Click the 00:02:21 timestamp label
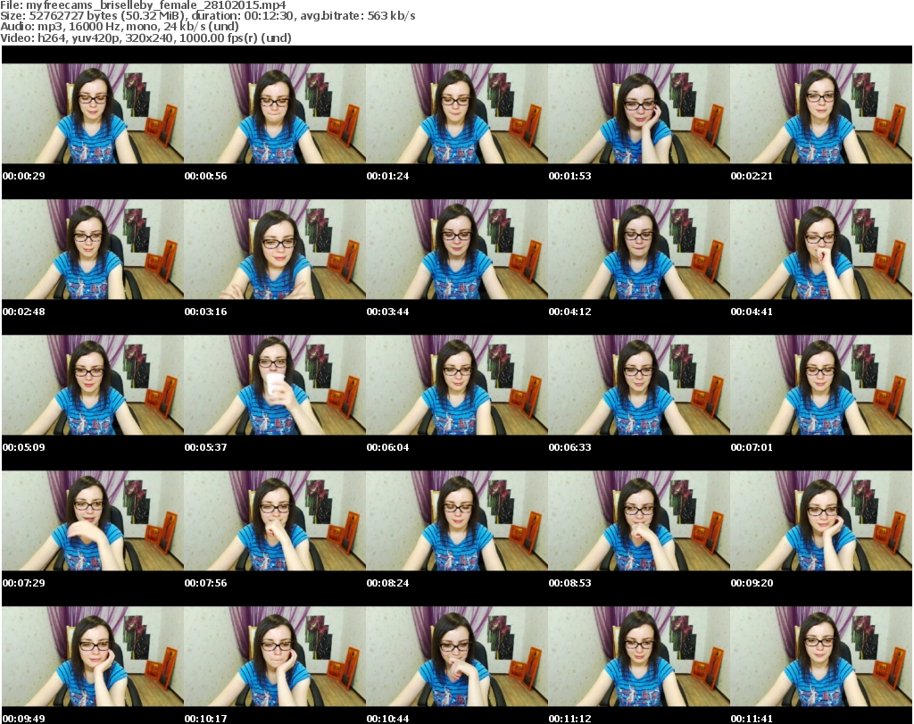 tap(752, 176)
